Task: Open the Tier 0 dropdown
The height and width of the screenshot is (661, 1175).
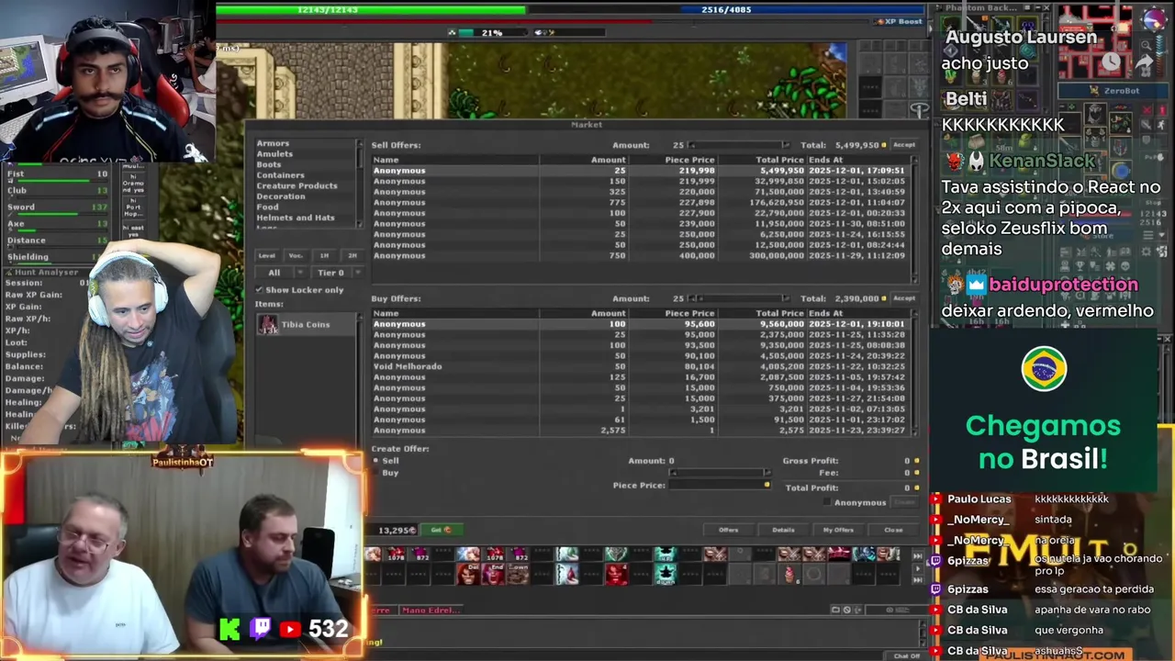Action: [x=336, y=273]
